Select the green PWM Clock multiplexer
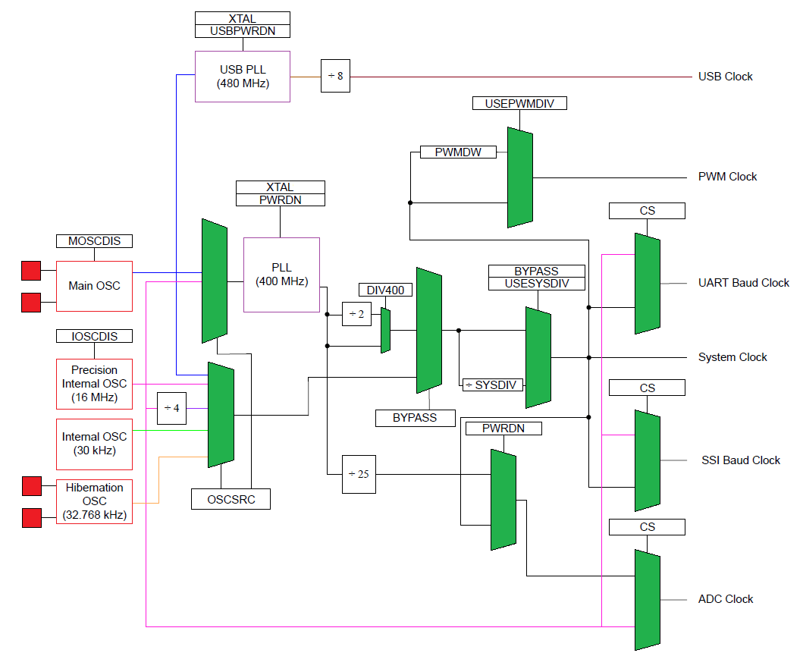The image size is (803, 653). point(519,176)
